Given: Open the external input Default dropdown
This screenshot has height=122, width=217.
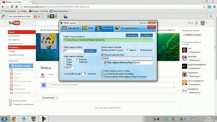Looking at the screenshot, I should click(x=127, y=58).
